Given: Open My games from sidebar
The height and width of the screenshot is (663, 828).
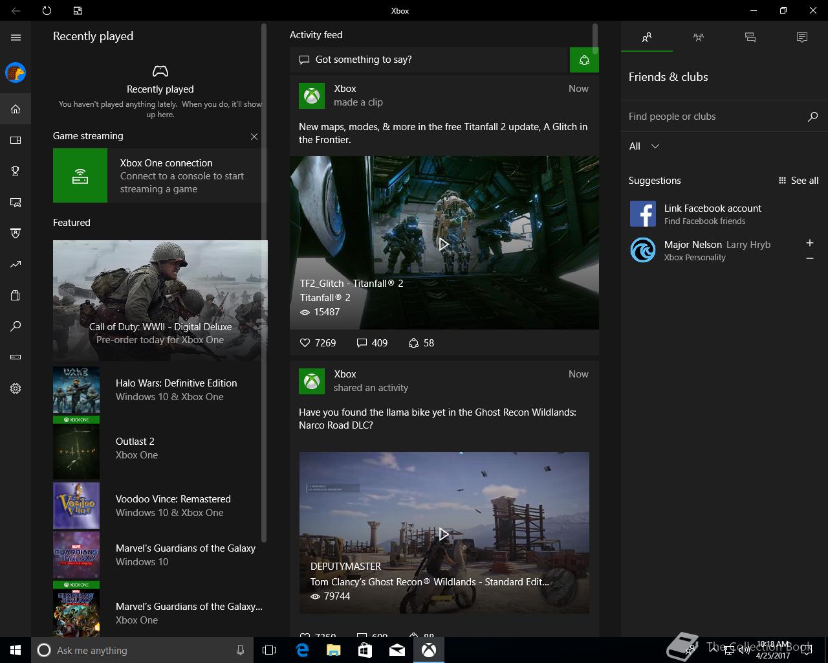Looking at the screenshot, I should pos(16,140).
